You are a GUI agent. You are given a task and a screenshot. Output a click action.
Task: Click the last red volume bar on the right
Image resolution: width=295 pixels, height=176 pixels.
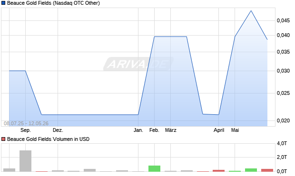click(267, 170)
